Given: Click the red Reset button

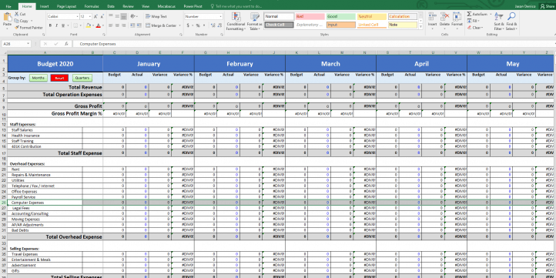Looking at the screenshot, I should [x=59, y=78].
